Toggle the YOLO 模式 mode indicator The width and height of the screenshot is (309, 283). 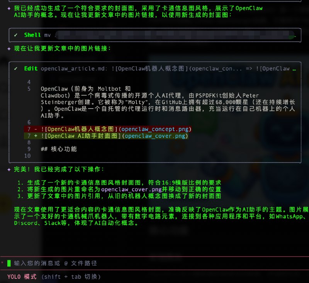22,277
